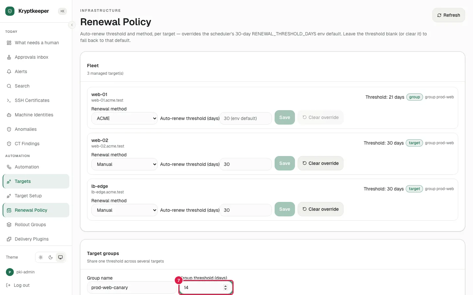Open the command palette shortcut badge
This screenshot has width=473, height=295.
(62, 11)
